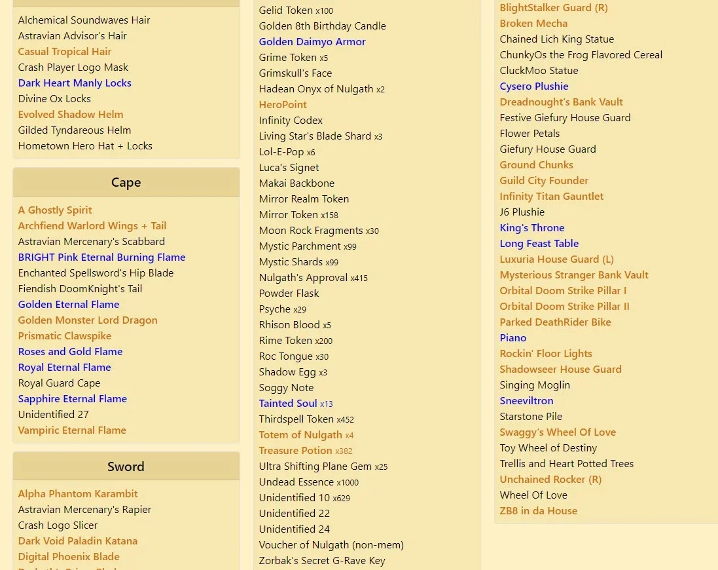Open Golden Monster Lord Dragon
This screenshot has width=718, height=570.
[88, 320]
